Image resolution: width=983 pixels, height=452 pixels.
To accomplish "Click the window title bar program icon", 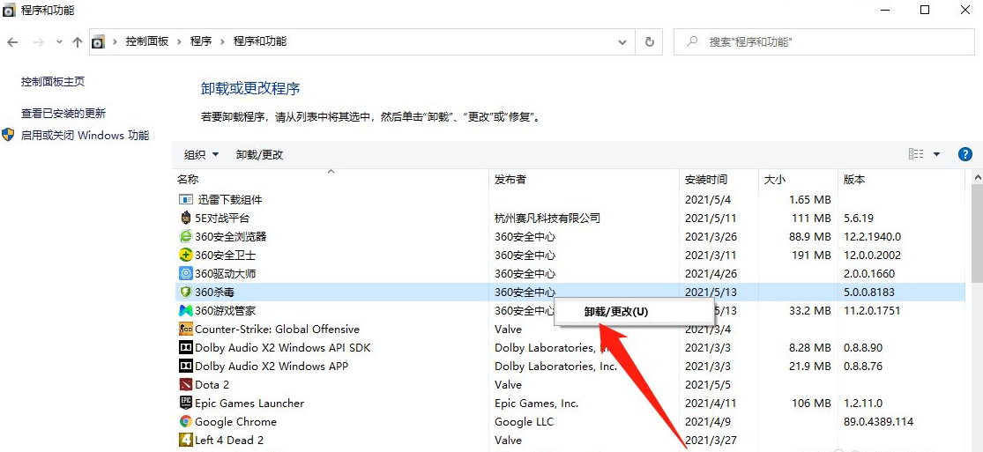I will click(10, 10).
